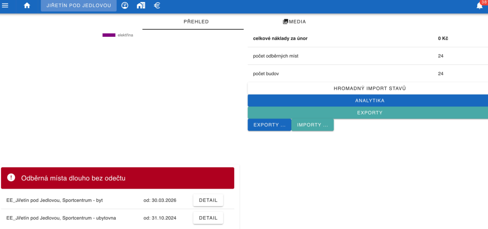Open notifications bell with badge

pyautogui.click(x=480, y=5)
